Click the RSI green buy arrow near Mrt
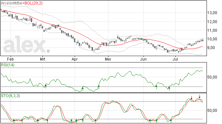Viewport: 222px width, 124px height. pyautogui.click(x=46, y=86)
